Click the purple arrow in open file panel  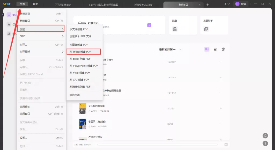pos(149,25)
